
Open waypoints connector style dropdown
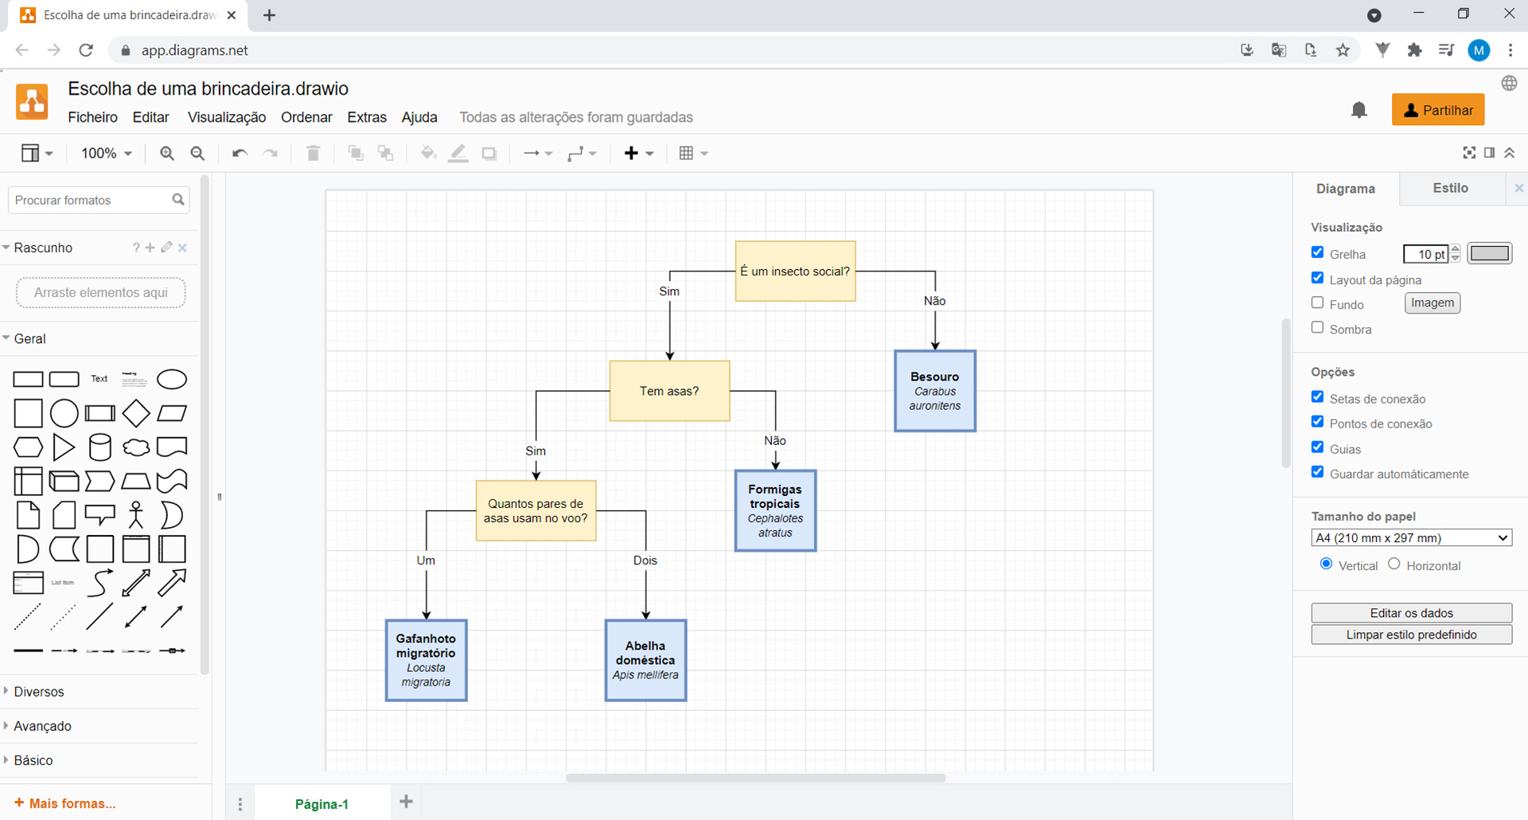(x=582, y=153)
